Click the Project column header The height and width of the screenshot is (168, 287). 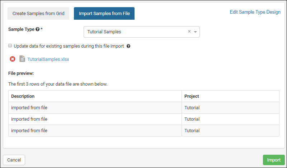192,96
